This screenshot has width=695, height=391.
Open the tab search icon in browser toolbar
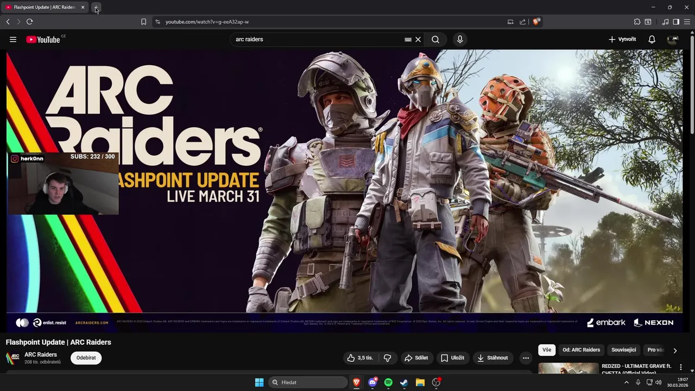[x=648, y=22]
